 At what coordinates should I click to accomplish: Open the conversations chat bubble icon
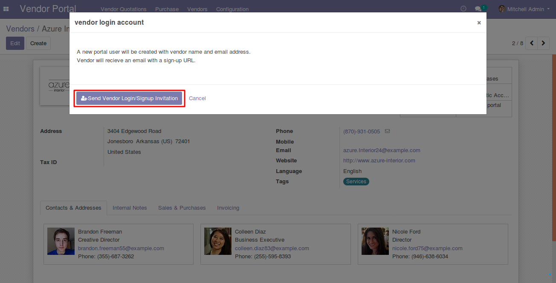pyautogui.click(x=478, y=9)
